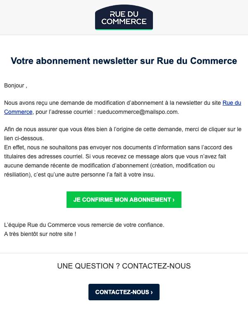Viewport: 248px width, 330px height.
Task: Click the "A très bientôt sur notre site !" line
Action: 40,234
